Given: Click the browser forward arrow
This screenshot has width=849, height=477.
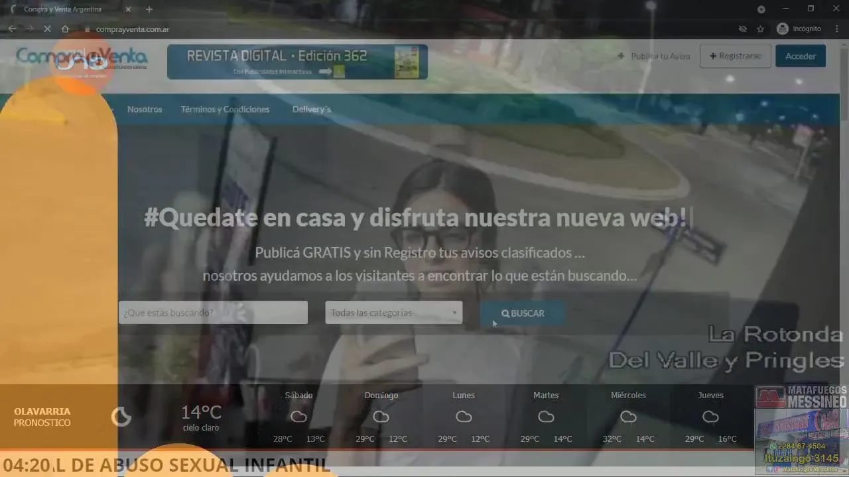Looking at the screenshot, I should pos(30,29).
